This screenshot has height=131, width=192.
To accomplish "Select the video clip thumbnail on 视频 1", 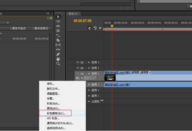I will (x=110, y=78).
